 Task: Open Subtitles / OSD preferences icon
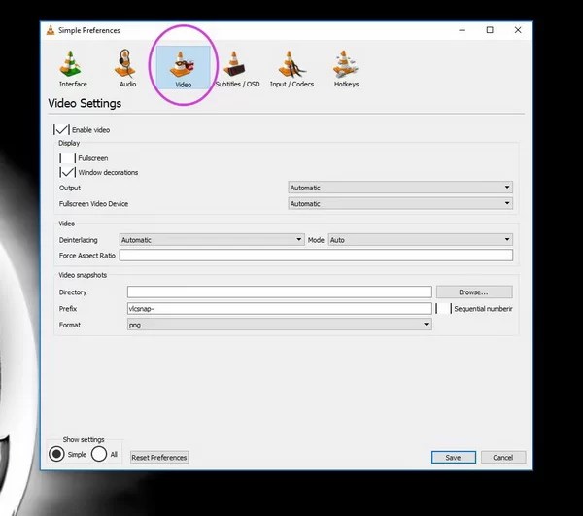(234, 63)
